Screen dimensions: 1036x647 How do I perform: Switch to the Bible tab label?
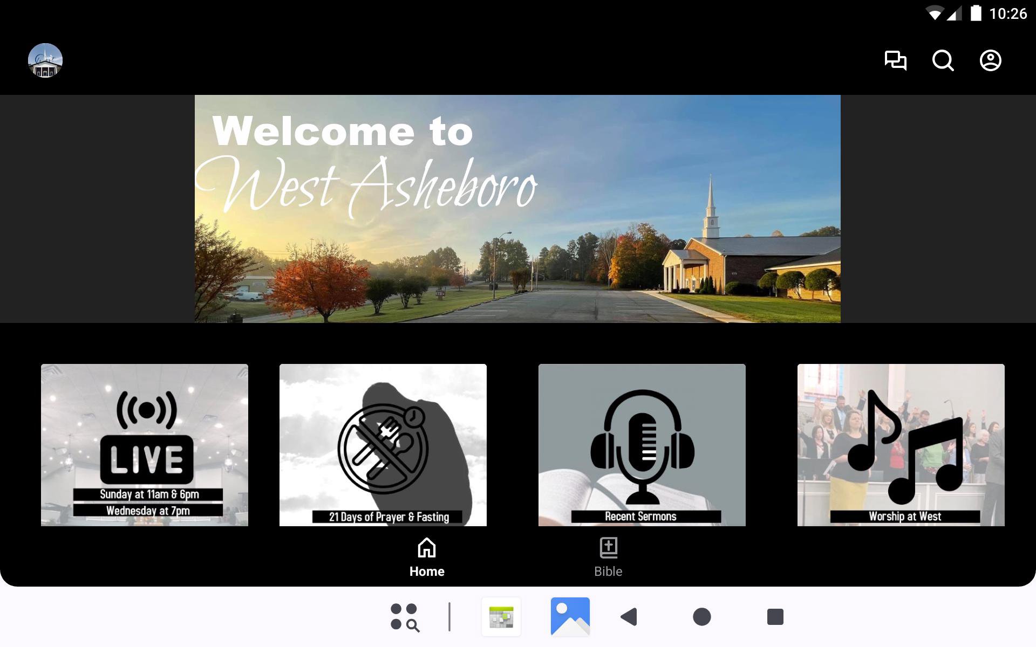608,572
